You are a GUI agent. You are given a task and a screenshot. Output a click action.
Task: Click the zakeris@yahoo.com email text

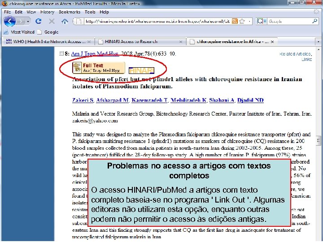[x=95, y=121]
